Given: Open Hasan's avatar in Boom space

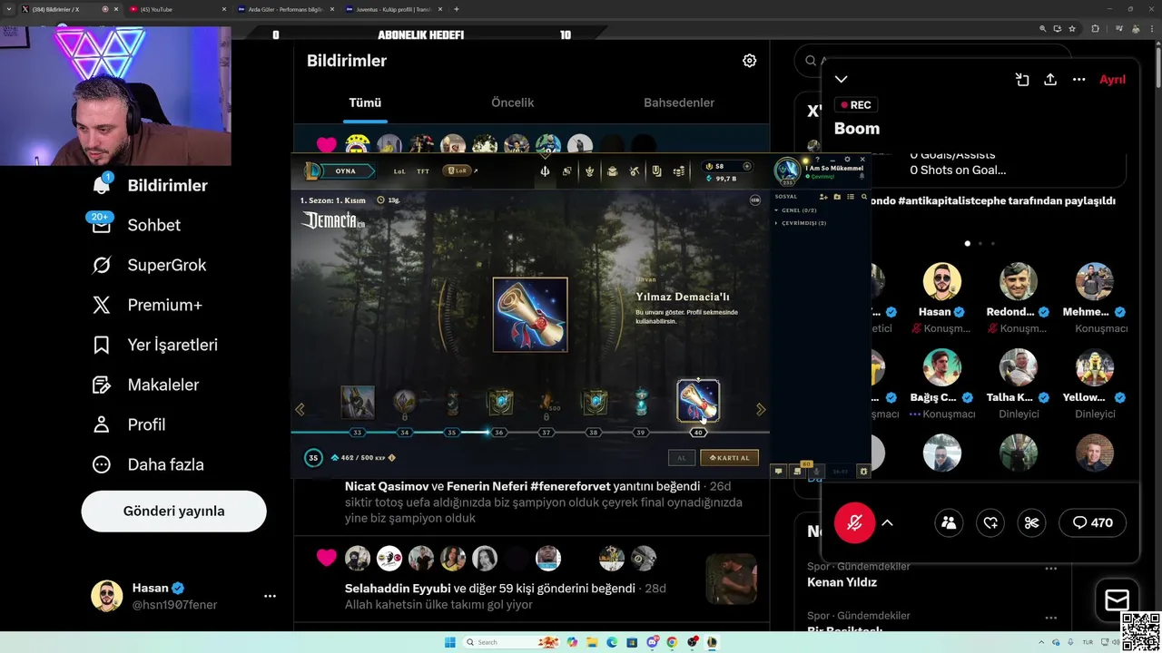Looking at the screenshot, I should coord(941,282).
